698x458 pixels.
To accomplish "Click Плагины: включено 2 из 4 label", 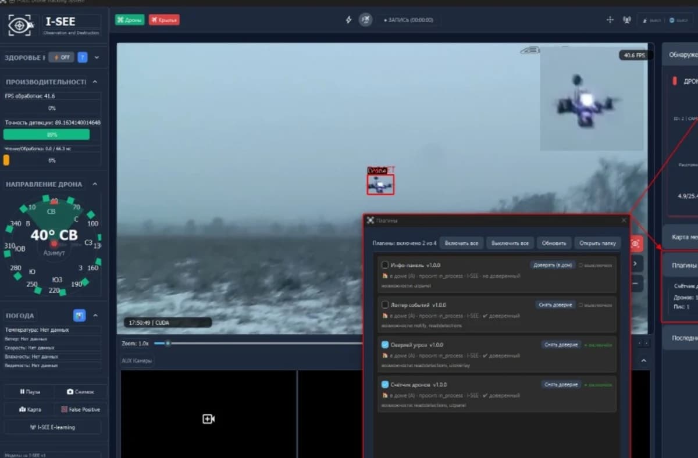I will click(404, 243).
